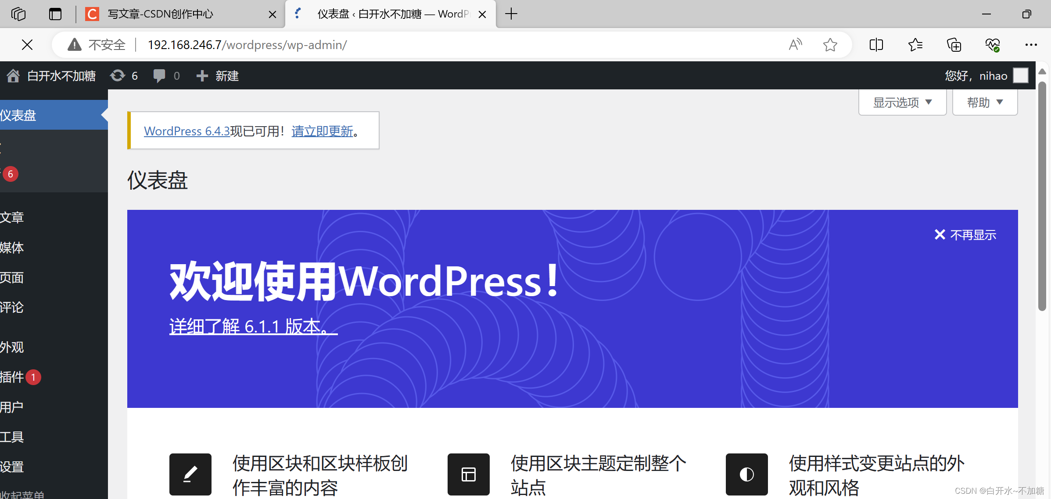Screen dimensions: 1051x499
Task: Expand the 帮助 help dropdown
Action: click(x=985, y=103)
